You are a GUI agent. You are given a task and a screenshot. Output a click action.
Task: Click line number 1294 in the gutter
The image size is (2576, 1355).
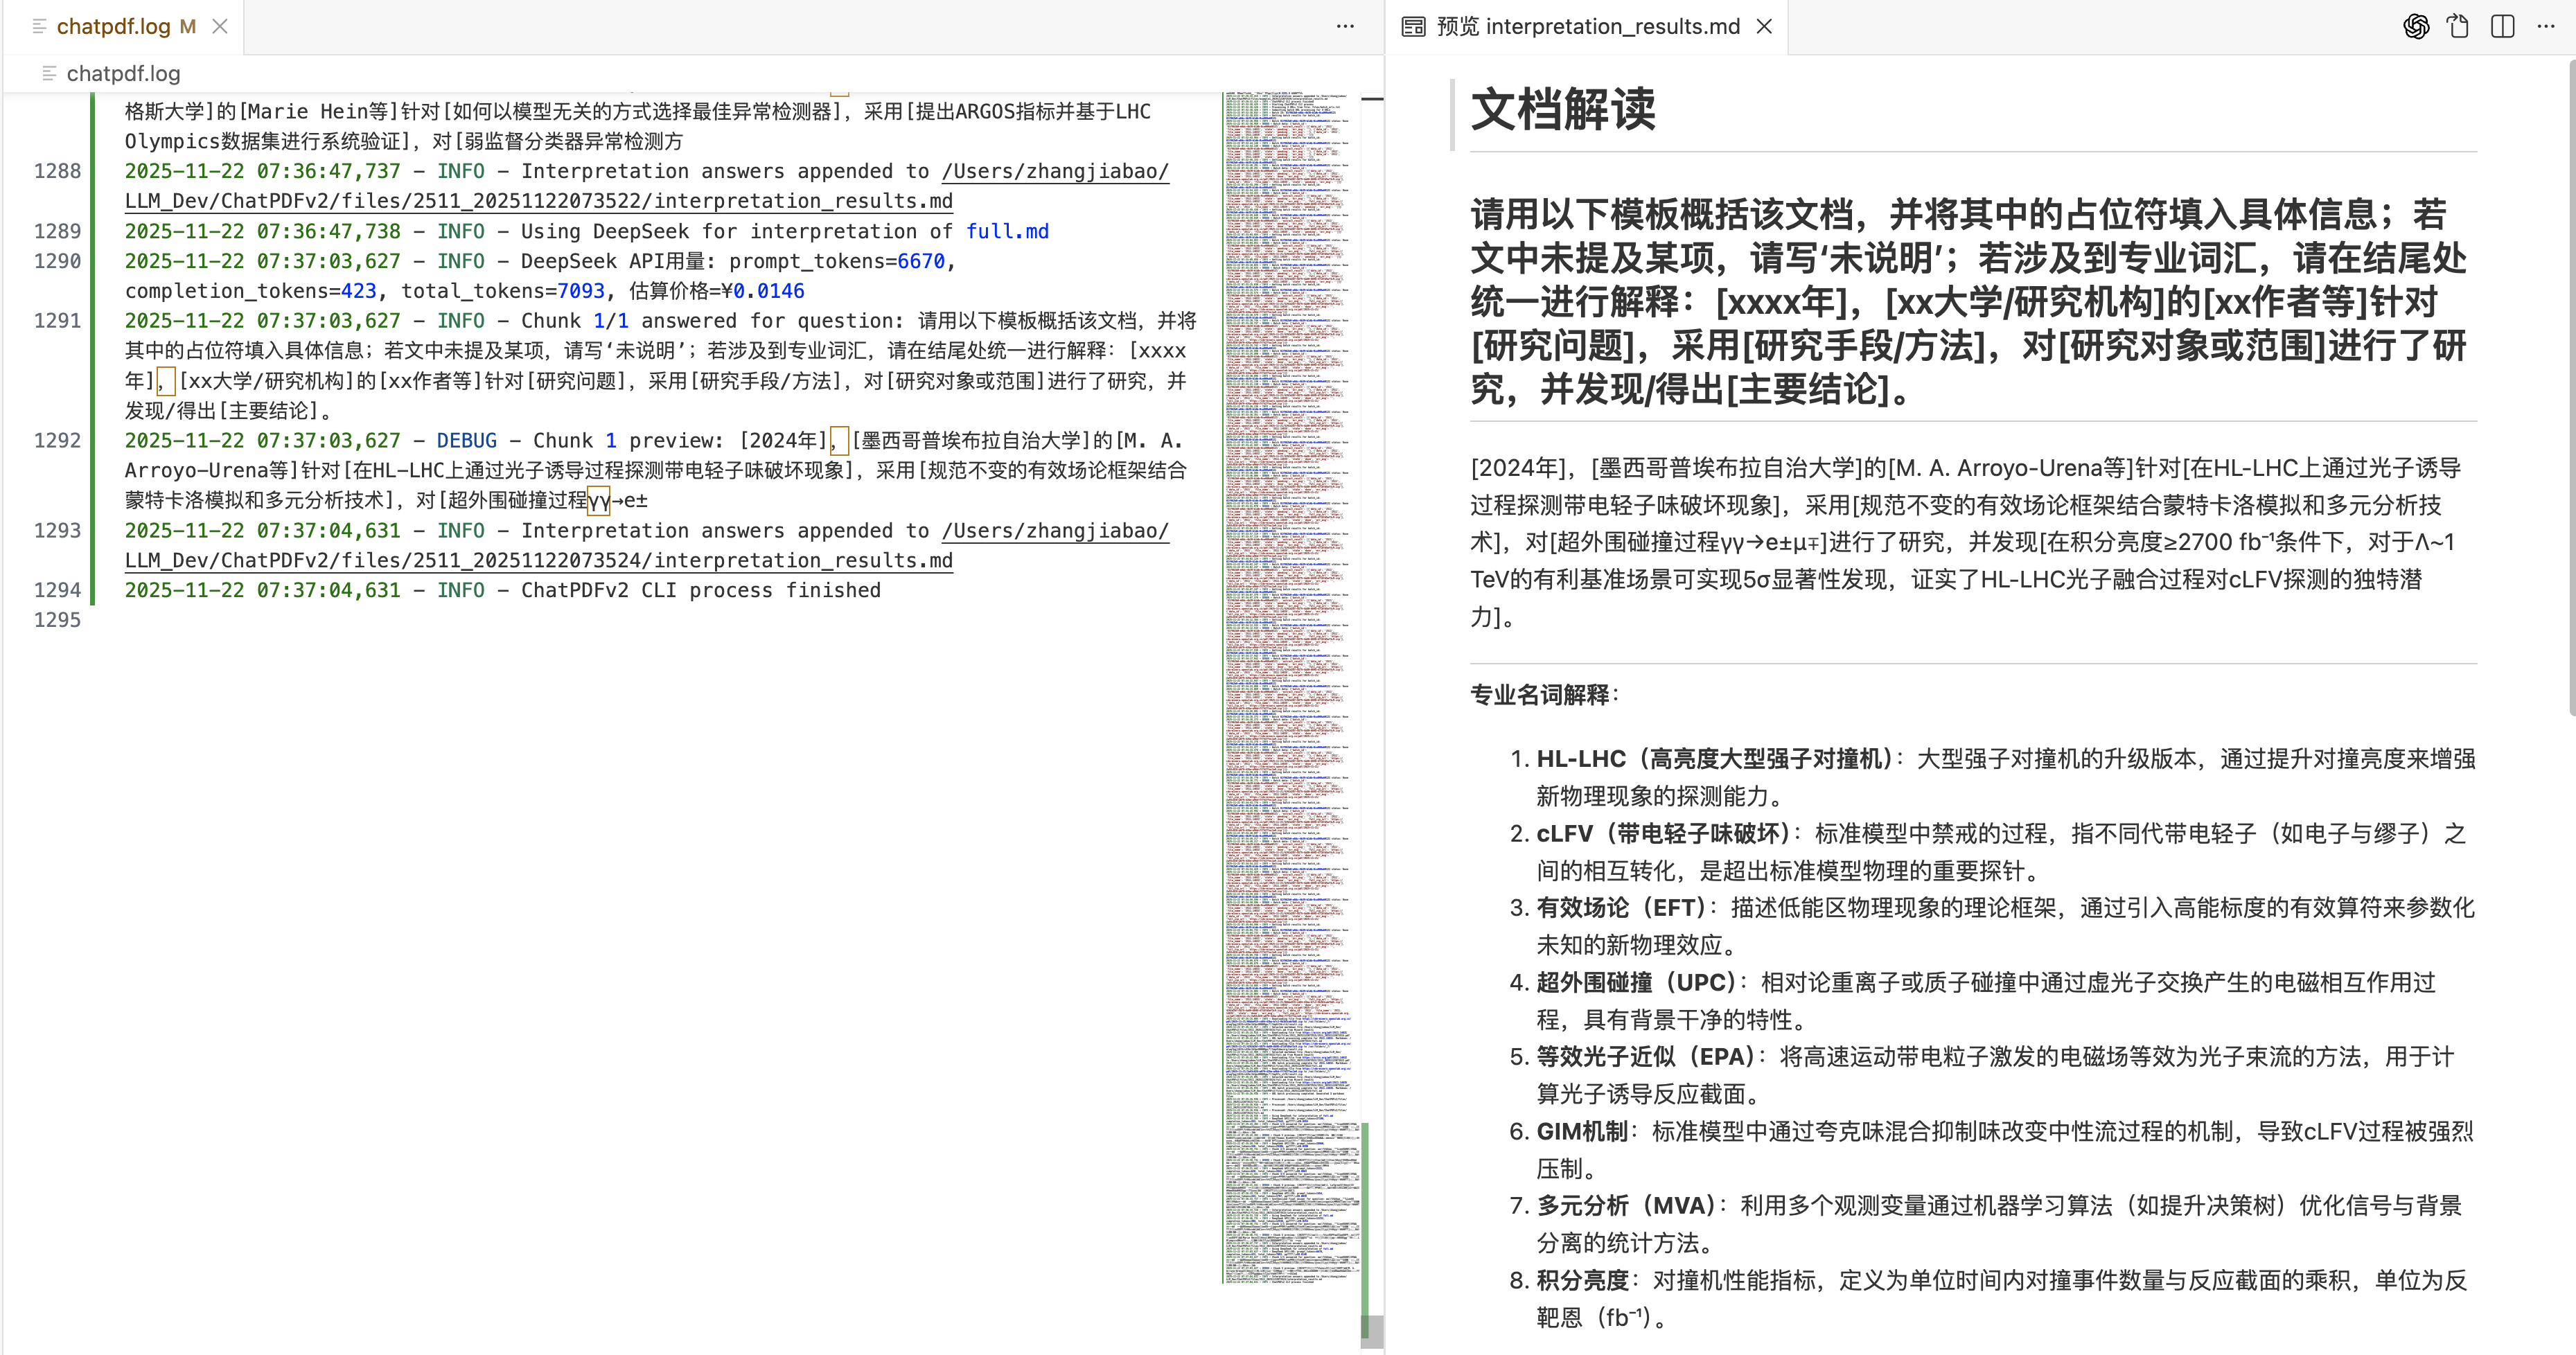pyautogui.click(x=57, y=591)
